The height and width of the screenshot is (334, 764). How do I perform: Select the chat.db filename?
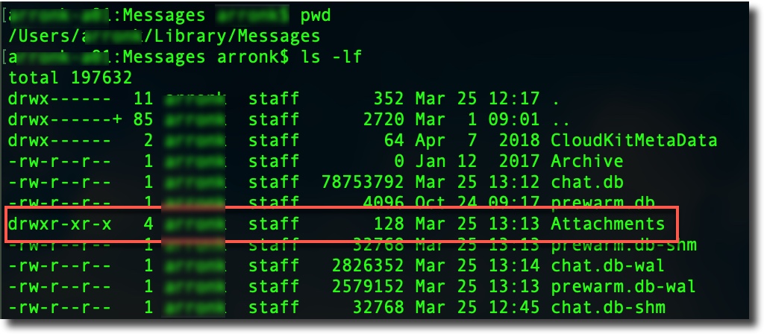[587, 183]
